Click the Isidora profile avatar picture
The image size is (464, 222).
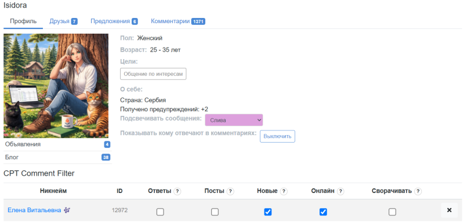[56, 86]
